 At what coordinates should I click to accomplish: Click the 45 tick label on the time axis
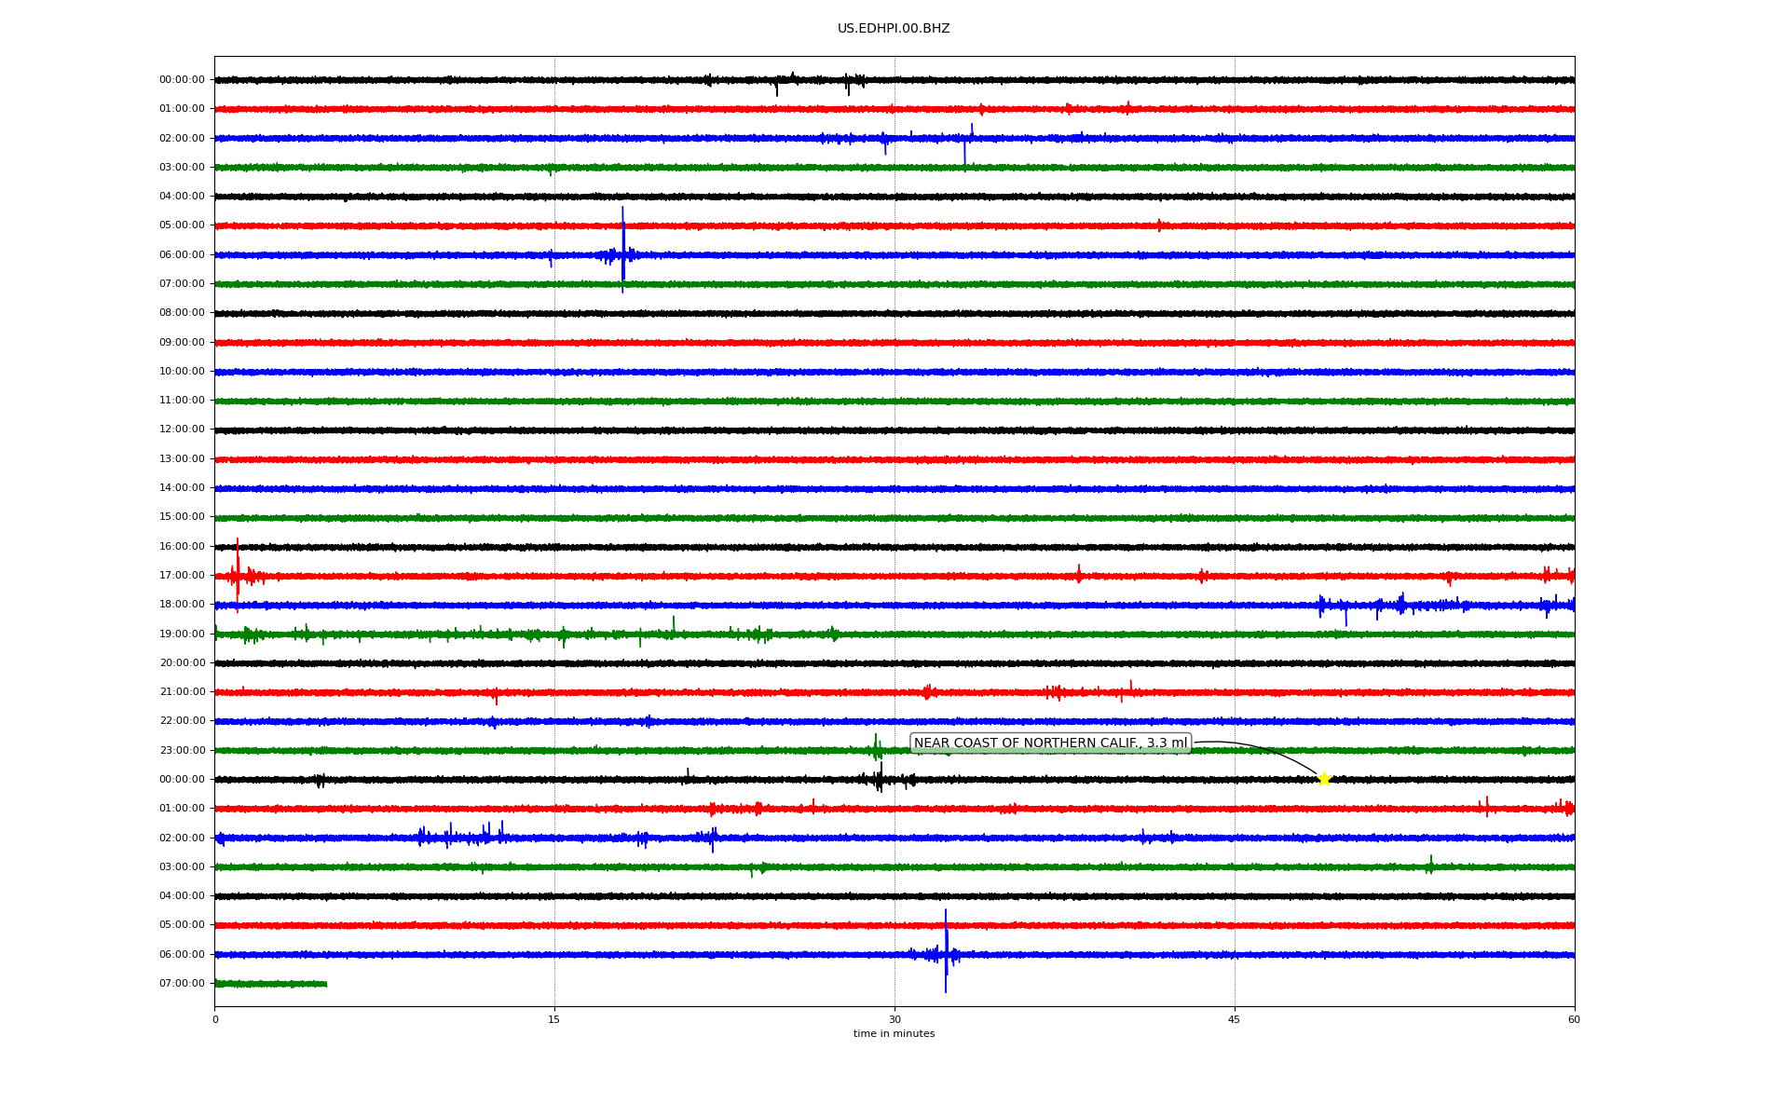pos(1235,1019)
